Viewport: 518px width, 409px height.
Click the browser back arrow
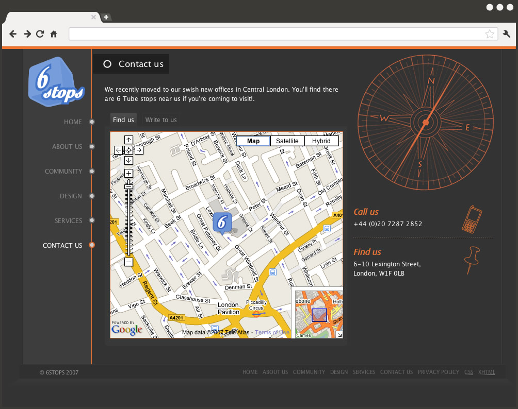13,34
